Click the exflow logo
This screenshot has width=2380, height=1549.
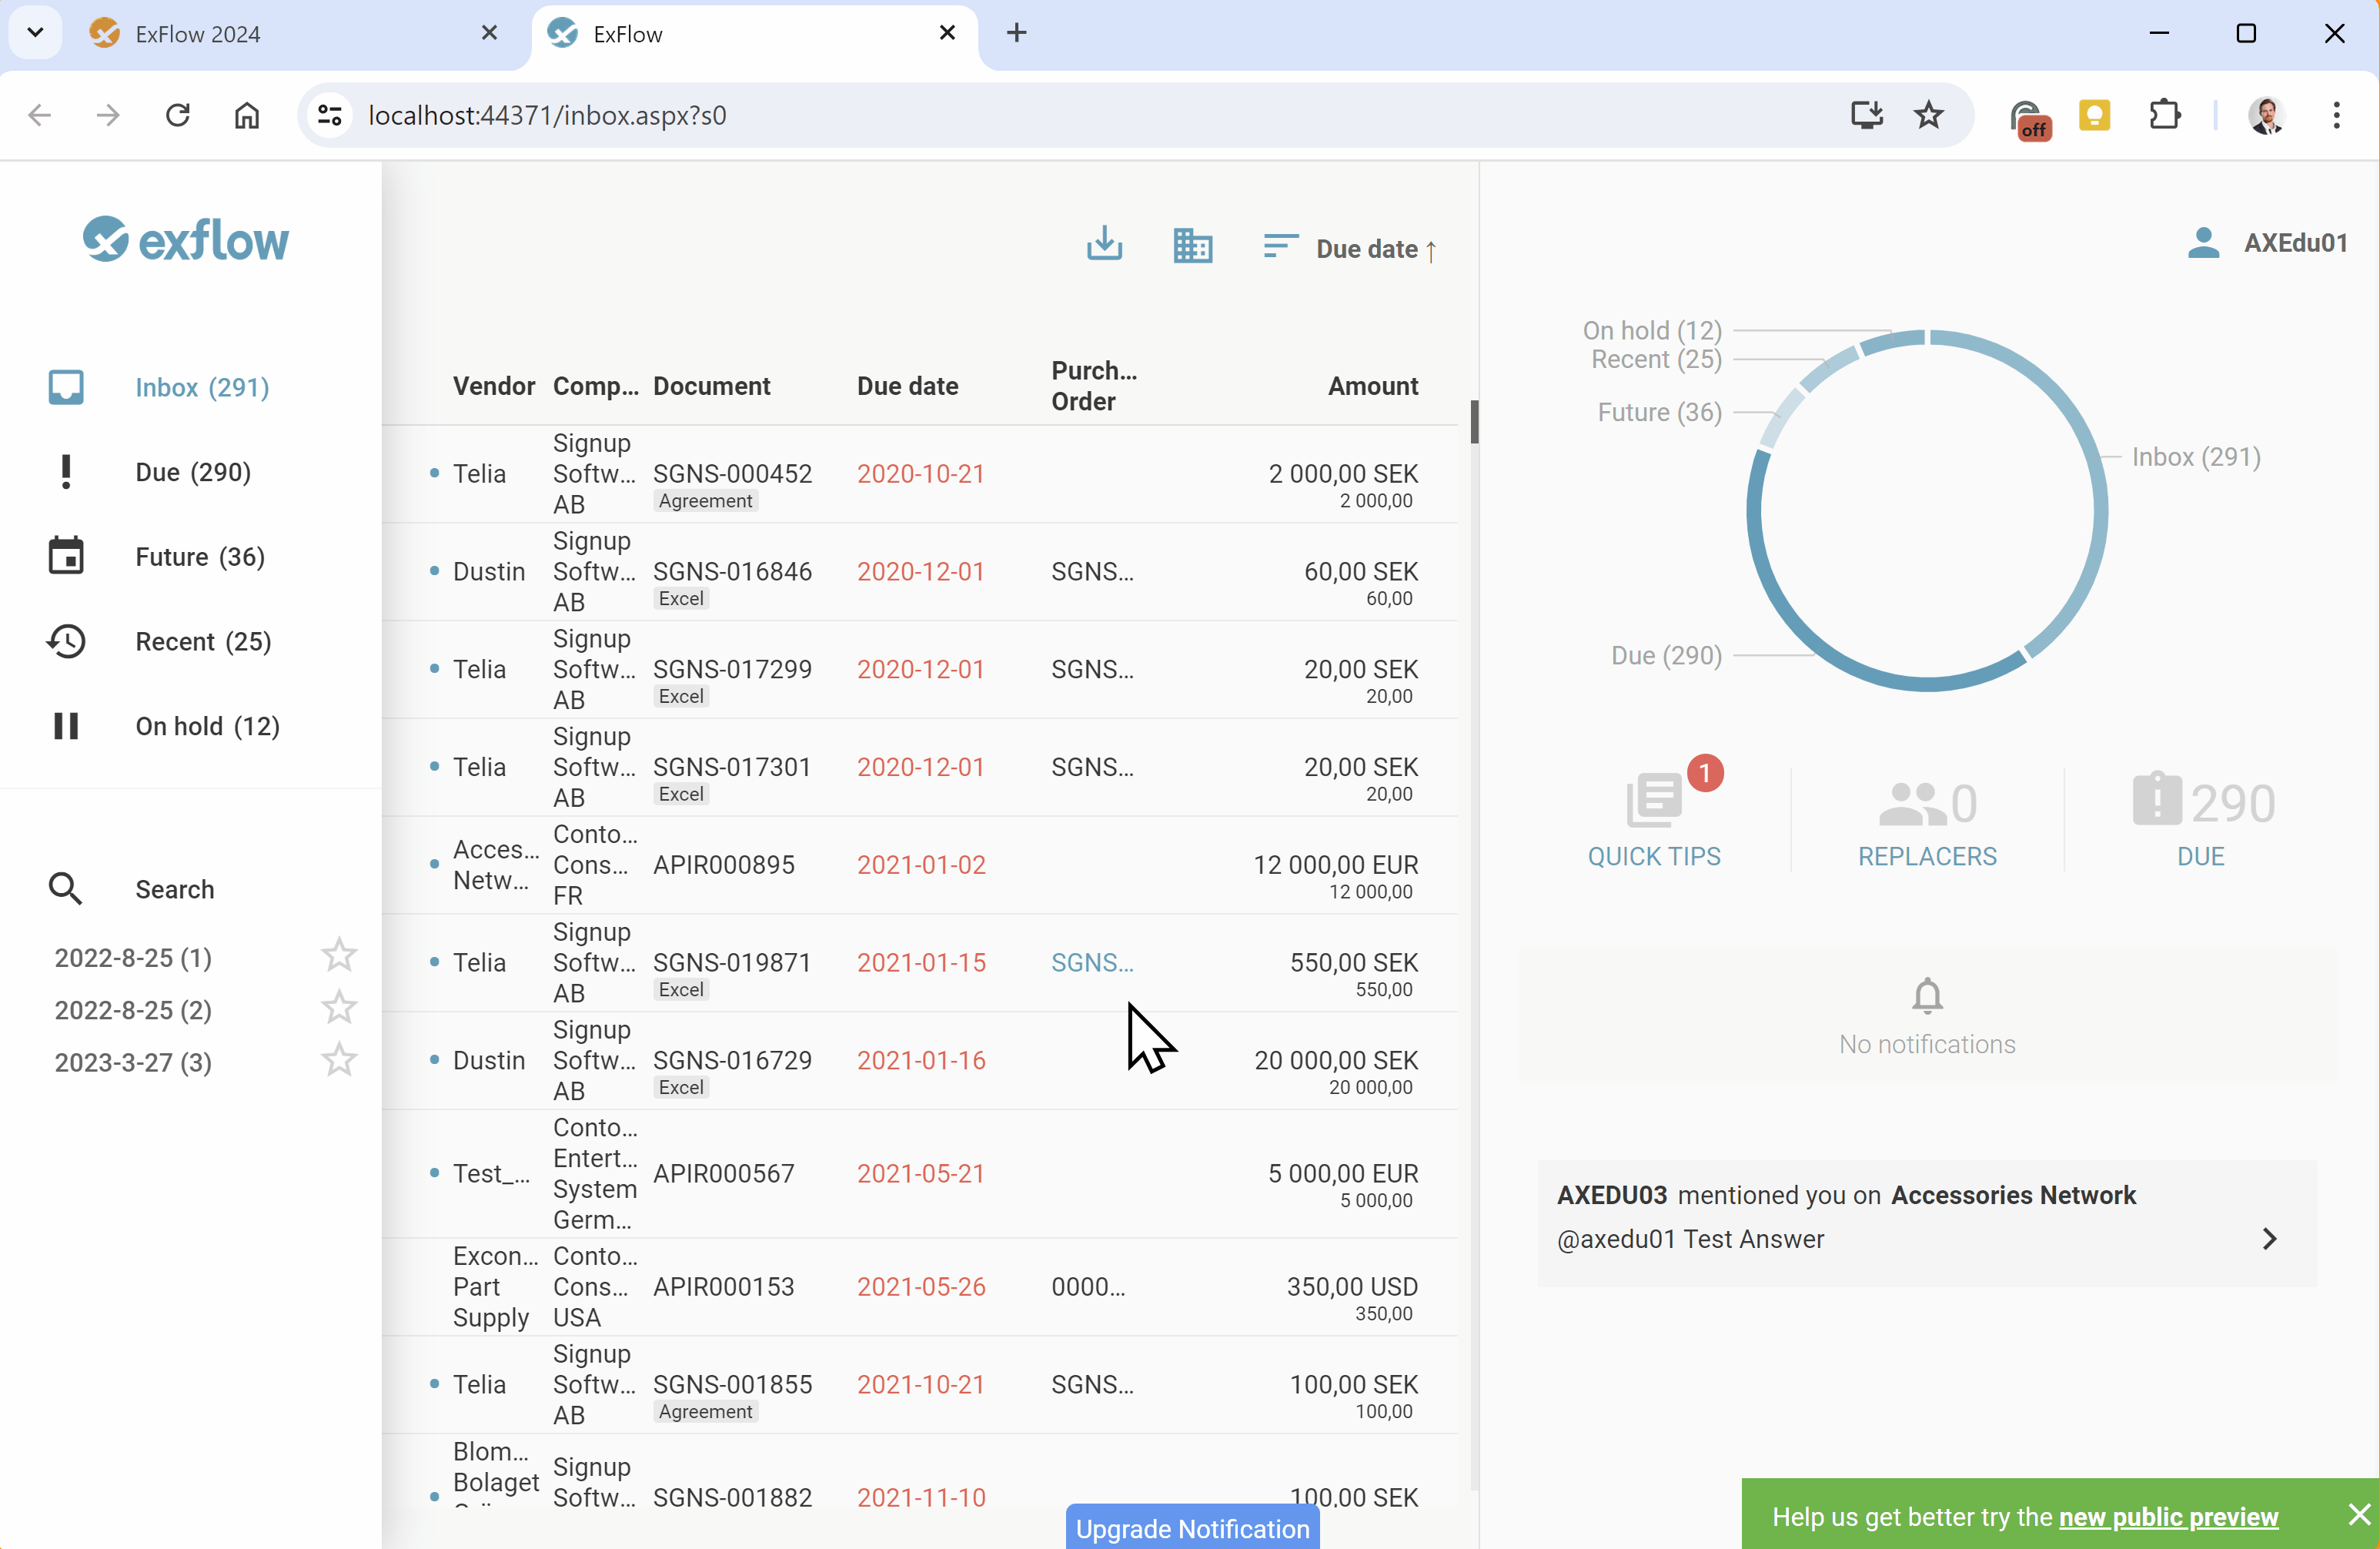coord(186,239)
